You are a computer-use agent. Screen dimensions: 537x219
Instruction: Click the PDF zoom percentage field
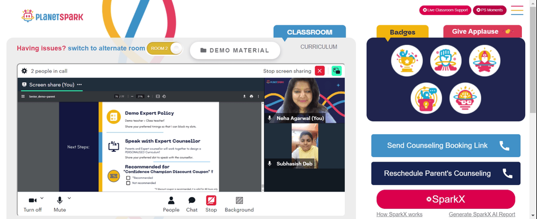(x=140, y=97)
